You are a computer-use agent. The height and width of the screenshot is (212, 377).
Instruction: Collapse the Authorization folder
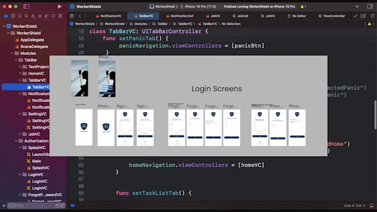pos(16,141)
